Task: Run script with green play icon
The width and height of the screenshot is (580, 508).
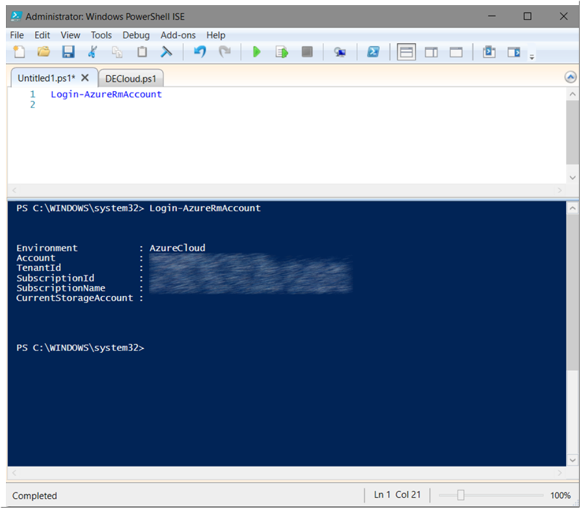Action: coord(256,52)
